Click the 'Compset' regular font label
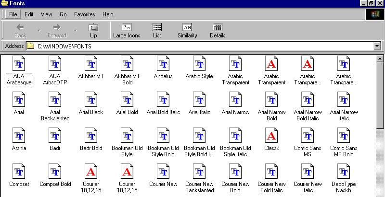 click(19, 184)
